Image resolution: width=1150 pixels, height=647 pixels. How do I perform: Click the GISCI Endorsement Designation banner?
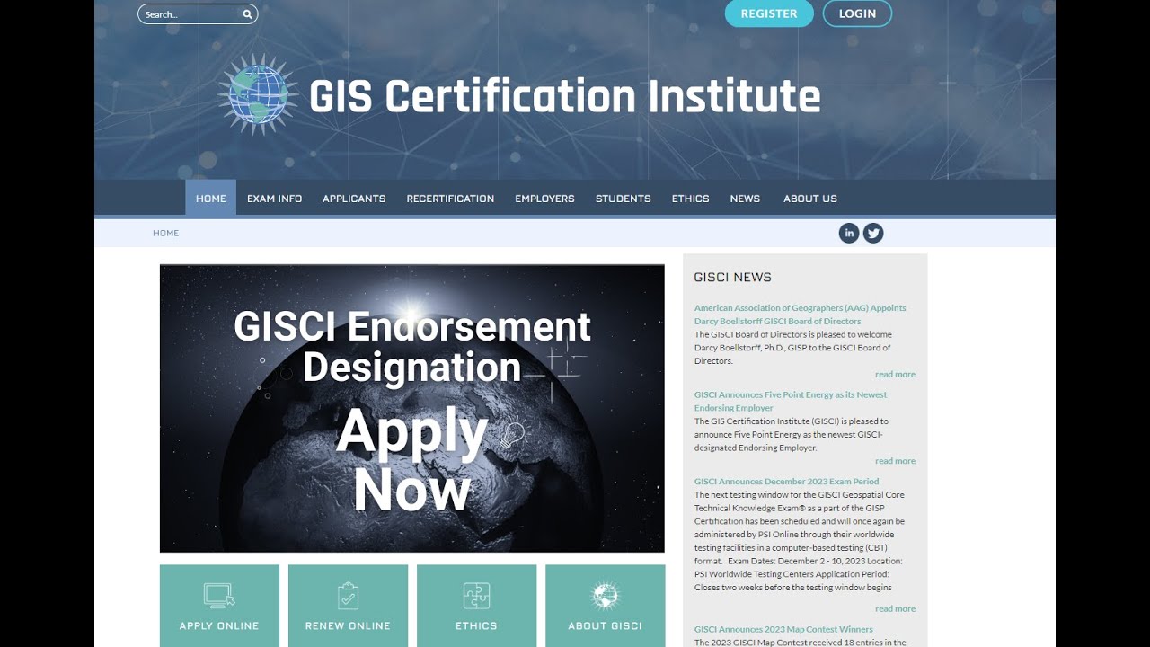(412, 408)
